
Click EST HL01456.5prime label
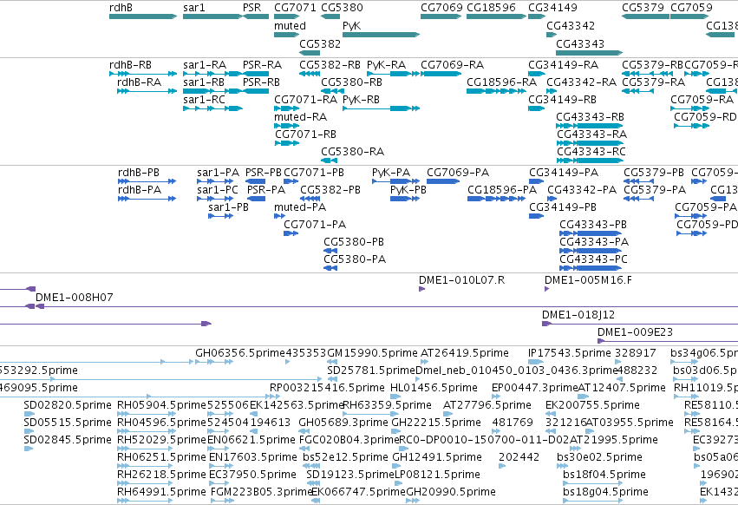coord(434,388)
